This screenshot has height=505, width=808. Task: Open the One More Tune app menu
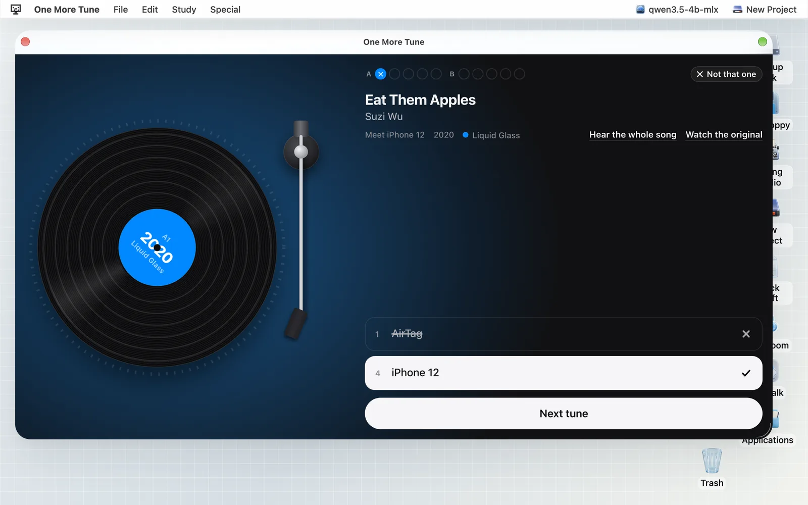[x=67, y=9]
